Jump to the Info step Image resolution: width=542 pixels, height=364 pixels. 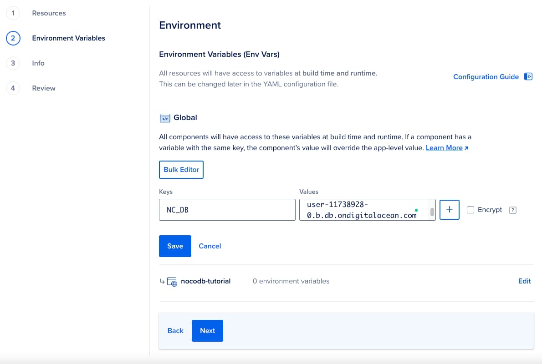(38, 63)
